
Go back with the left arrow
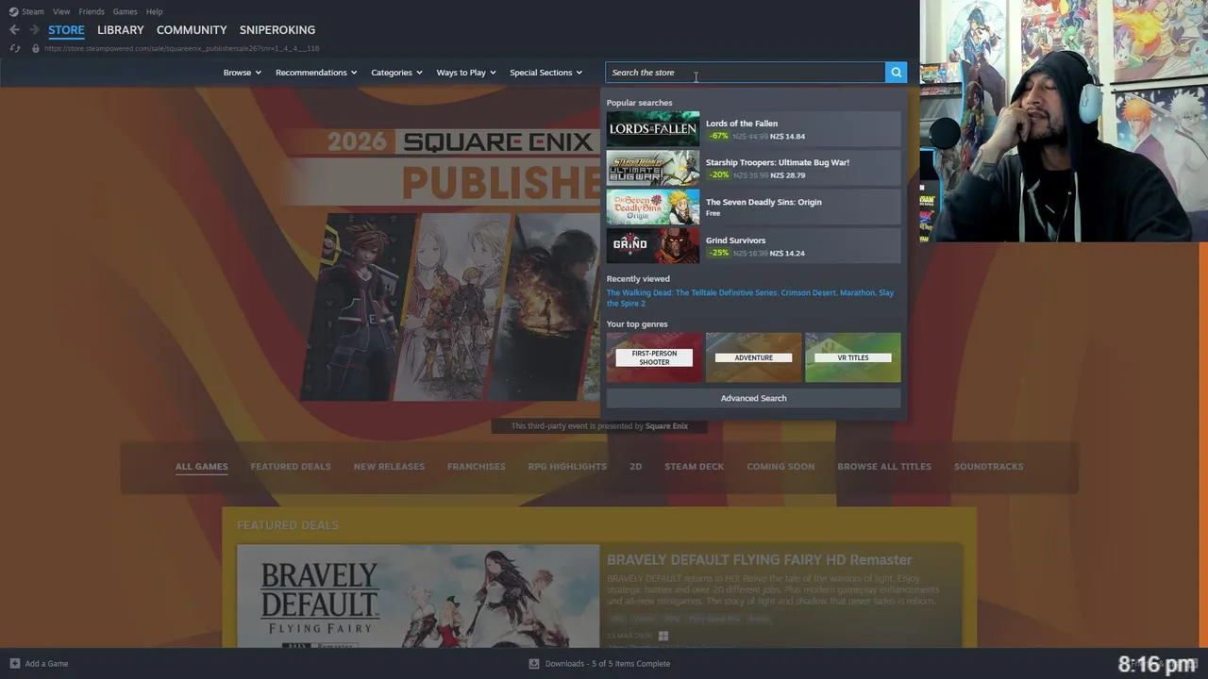[14, 30]
